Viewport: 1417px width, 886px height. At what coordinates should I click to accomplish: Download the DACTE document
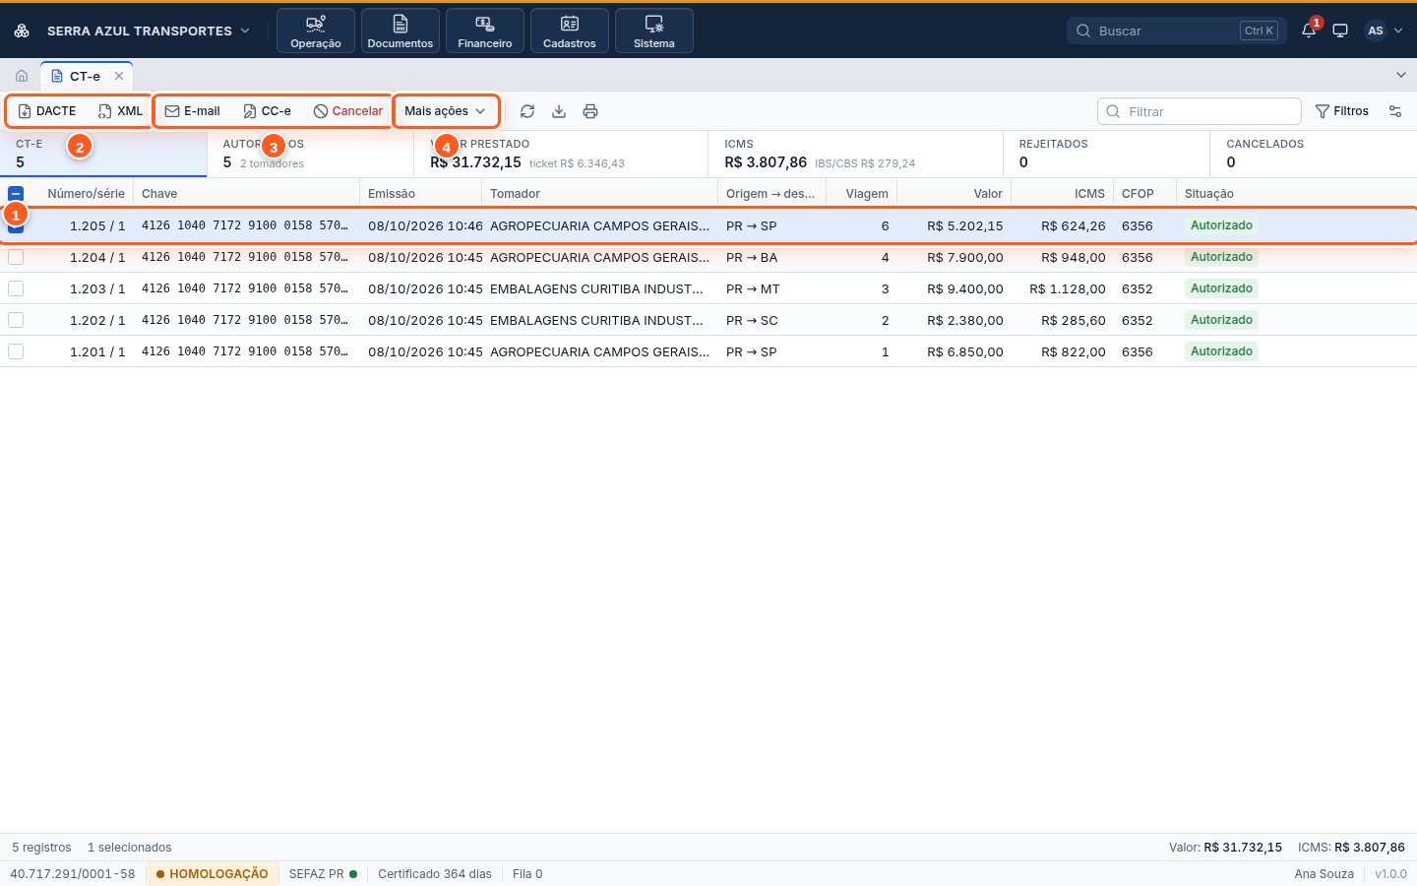[47, 111]
